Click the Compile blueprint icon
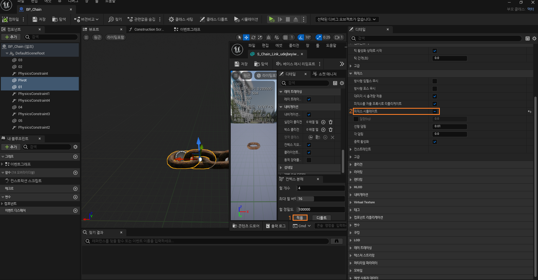Screen dimensions: 538x280 [x=5, y=19]
